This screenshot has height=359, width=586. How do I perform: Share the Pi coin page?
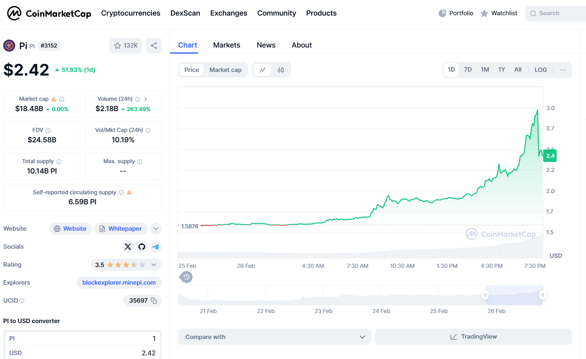coord(154,46)
